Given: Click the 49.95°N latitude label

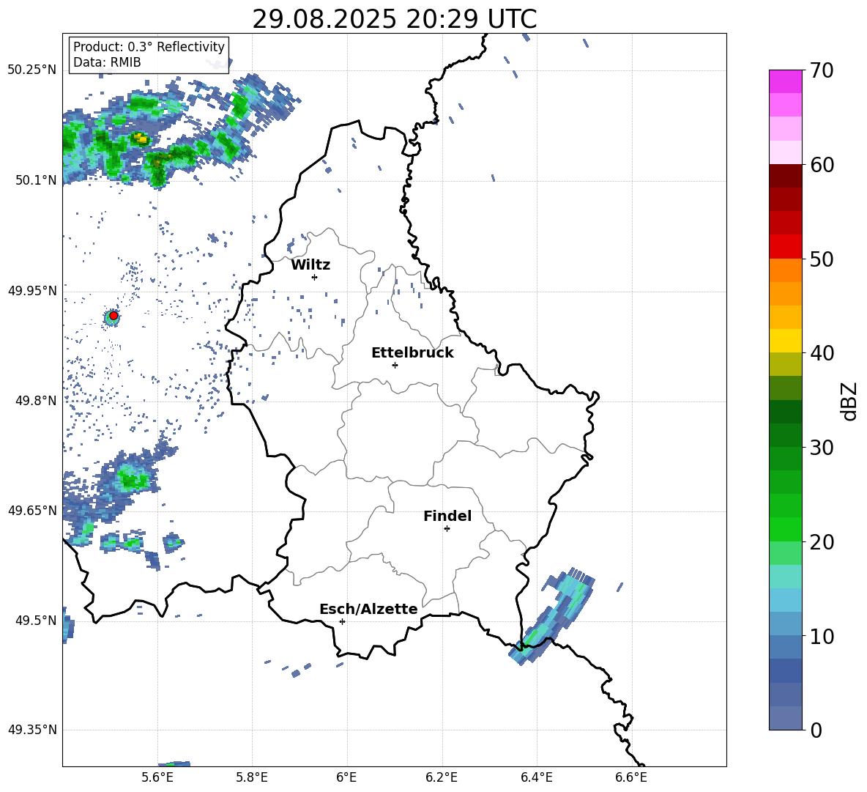Looking at the screenshot, I should tap(32, 291).
